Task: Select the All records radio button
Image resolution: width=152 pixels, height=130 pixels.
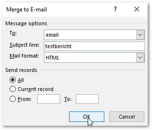Action: pos(13,80)
